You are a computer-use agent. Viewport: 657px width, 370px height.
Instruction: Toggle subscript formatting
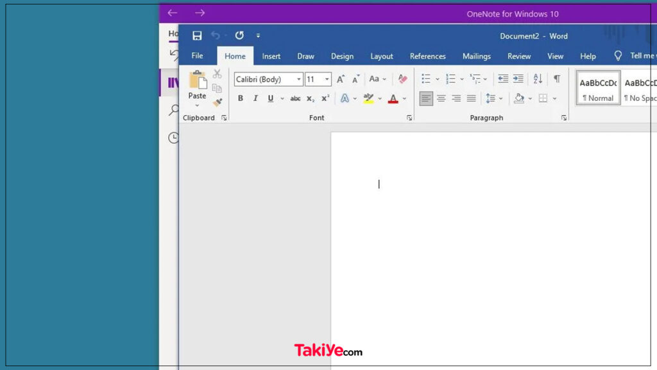[x=311, y=98]
